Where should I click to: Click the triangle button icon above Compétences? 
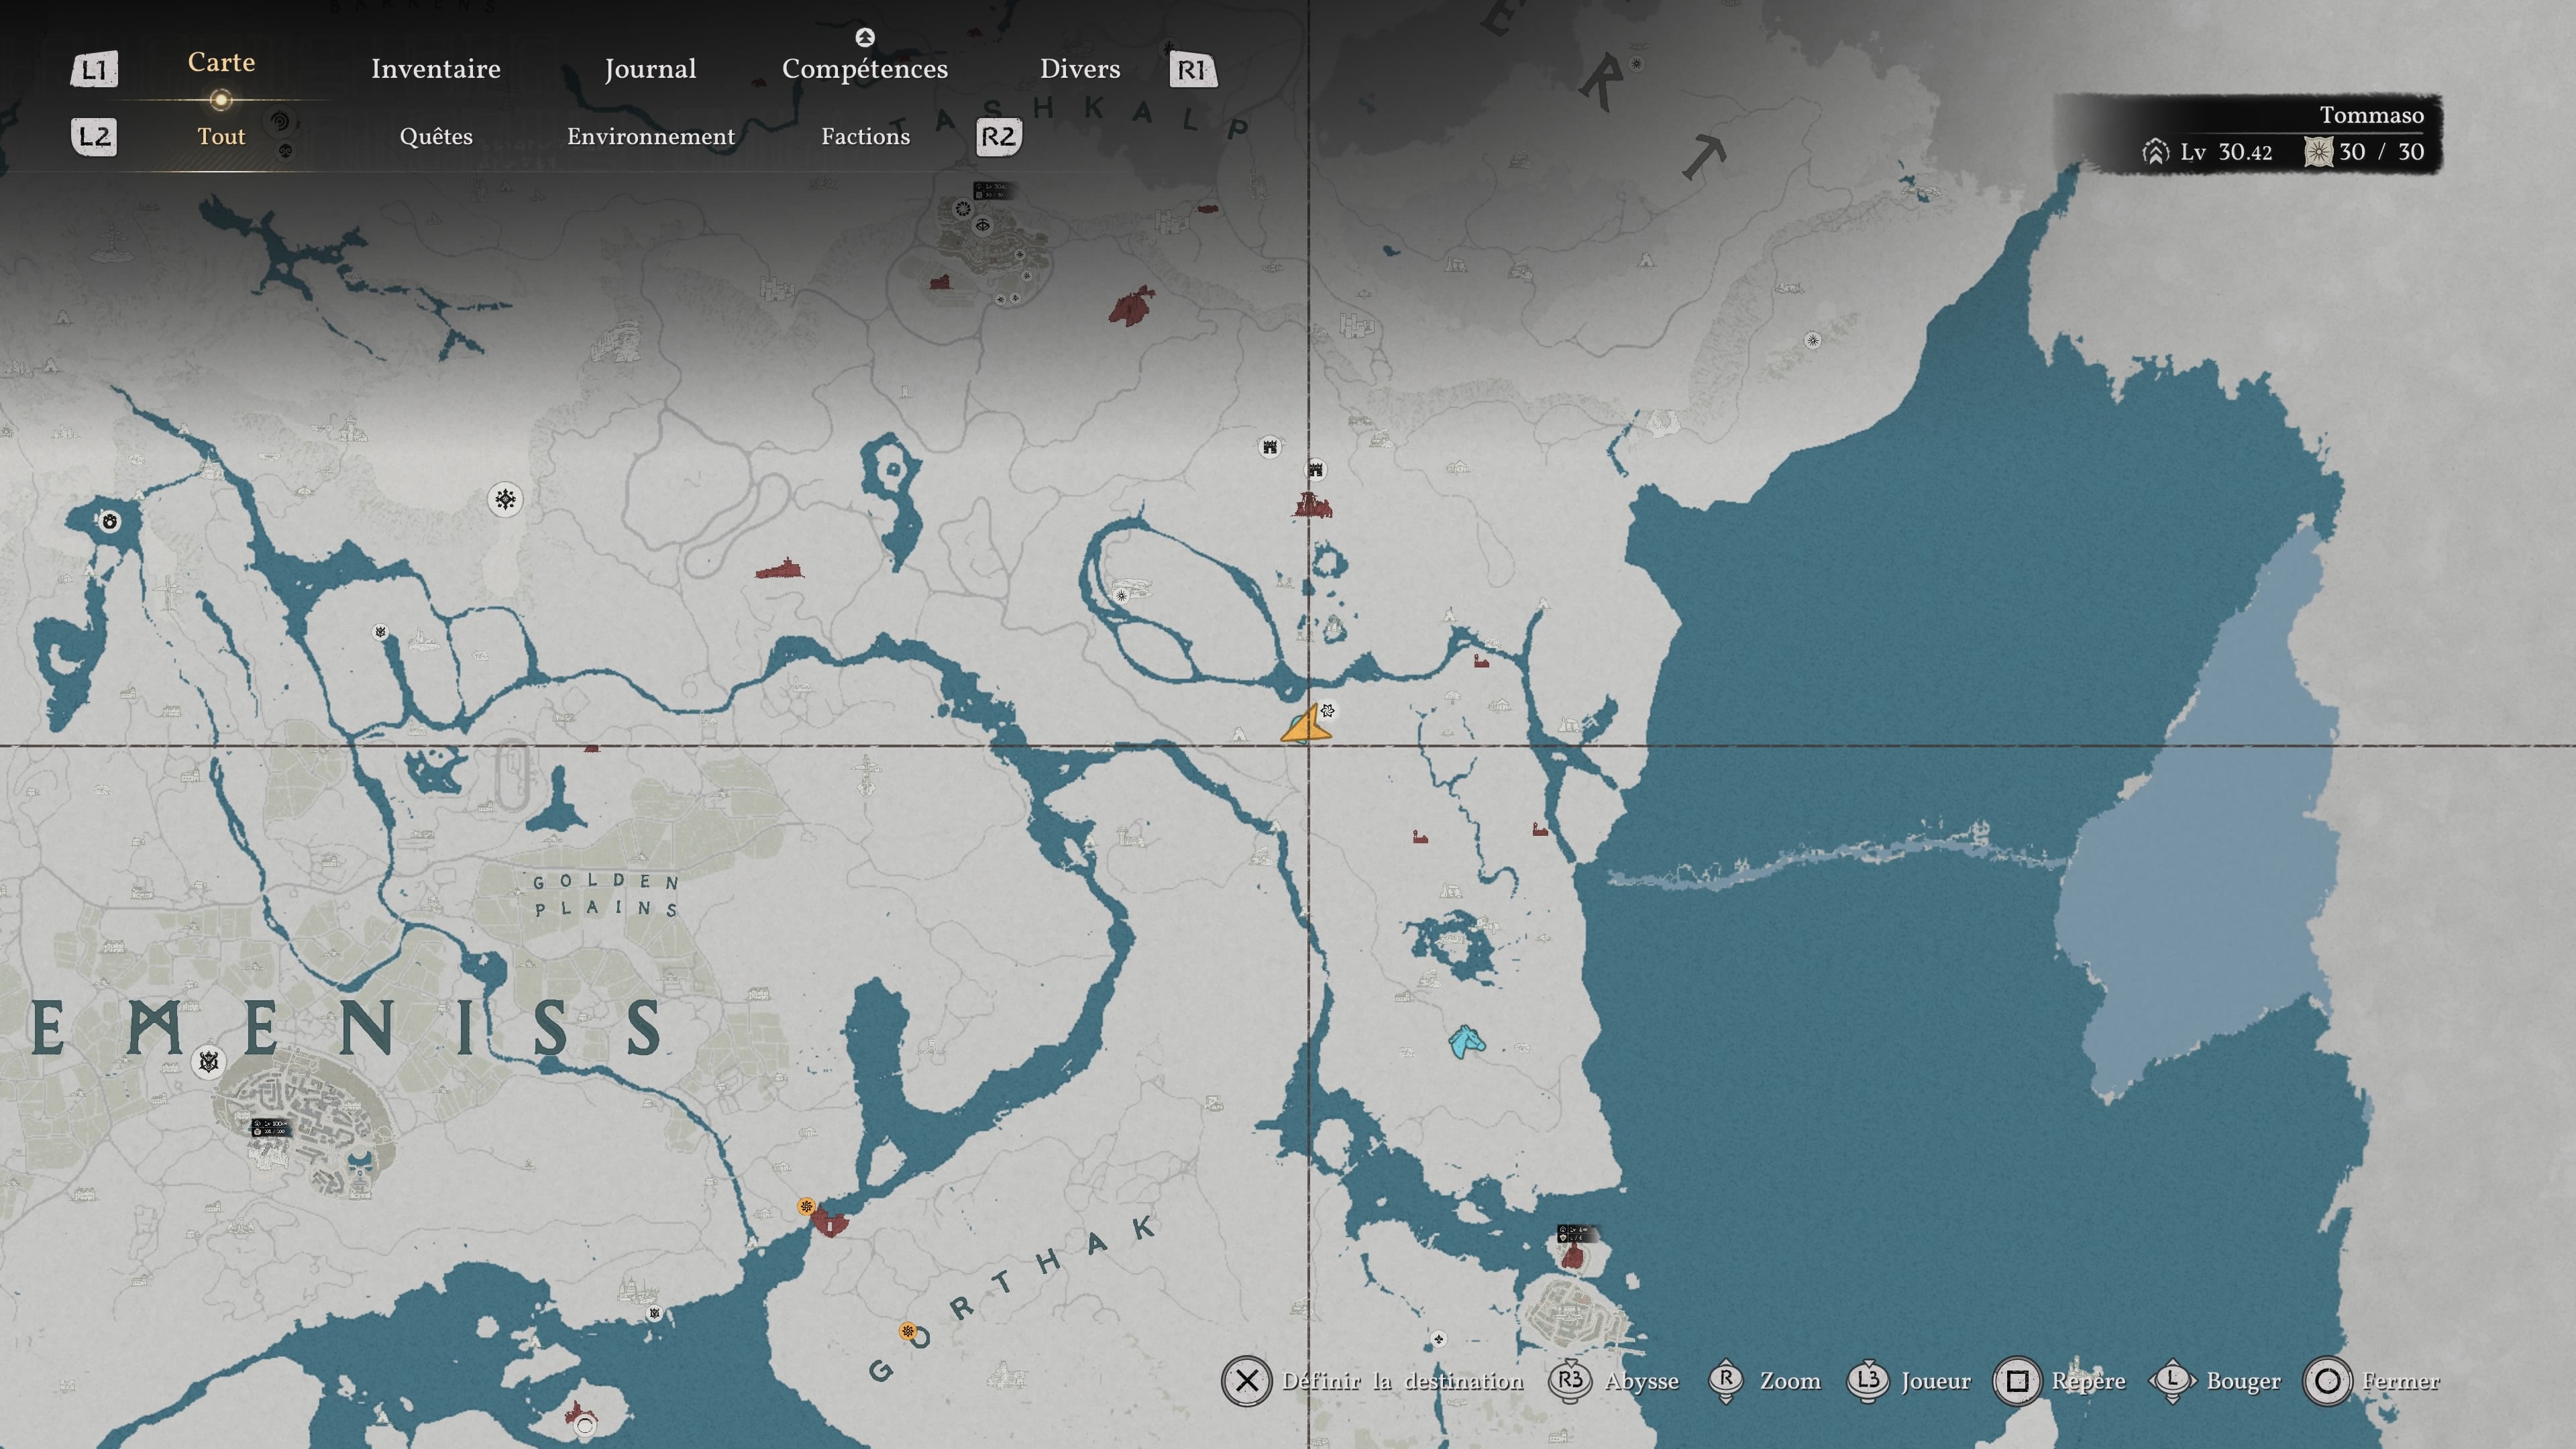click(865, 37)
